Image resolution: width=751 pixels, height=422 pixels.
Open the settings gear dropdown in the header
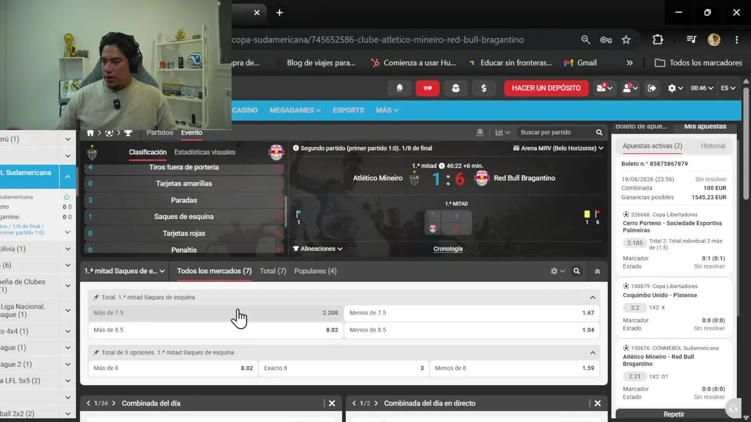(x=675, y=88)
